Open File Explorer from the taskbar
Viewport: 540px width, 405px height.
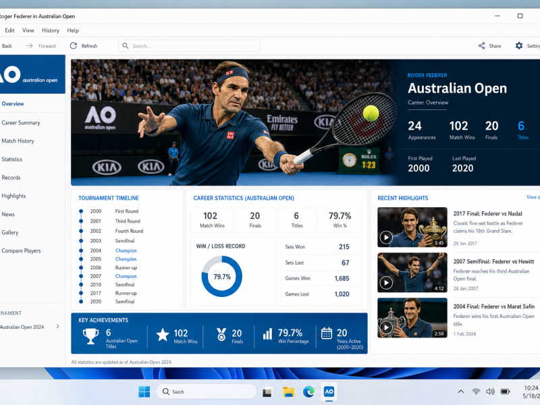point(289,391)
